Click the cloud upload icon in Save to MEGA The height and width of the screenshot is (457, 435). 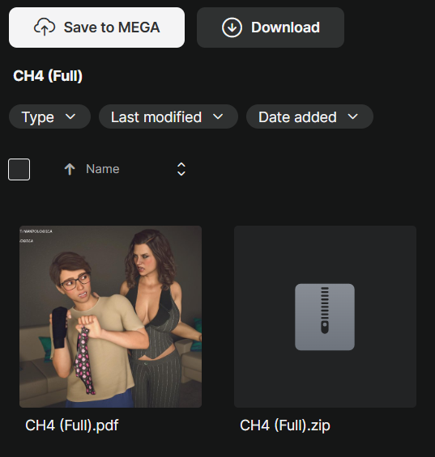[x=45, y=28]
